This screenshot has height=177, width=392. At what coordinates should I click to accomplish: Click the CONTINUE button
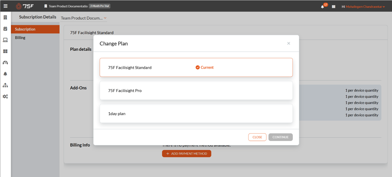coord(280,137)
